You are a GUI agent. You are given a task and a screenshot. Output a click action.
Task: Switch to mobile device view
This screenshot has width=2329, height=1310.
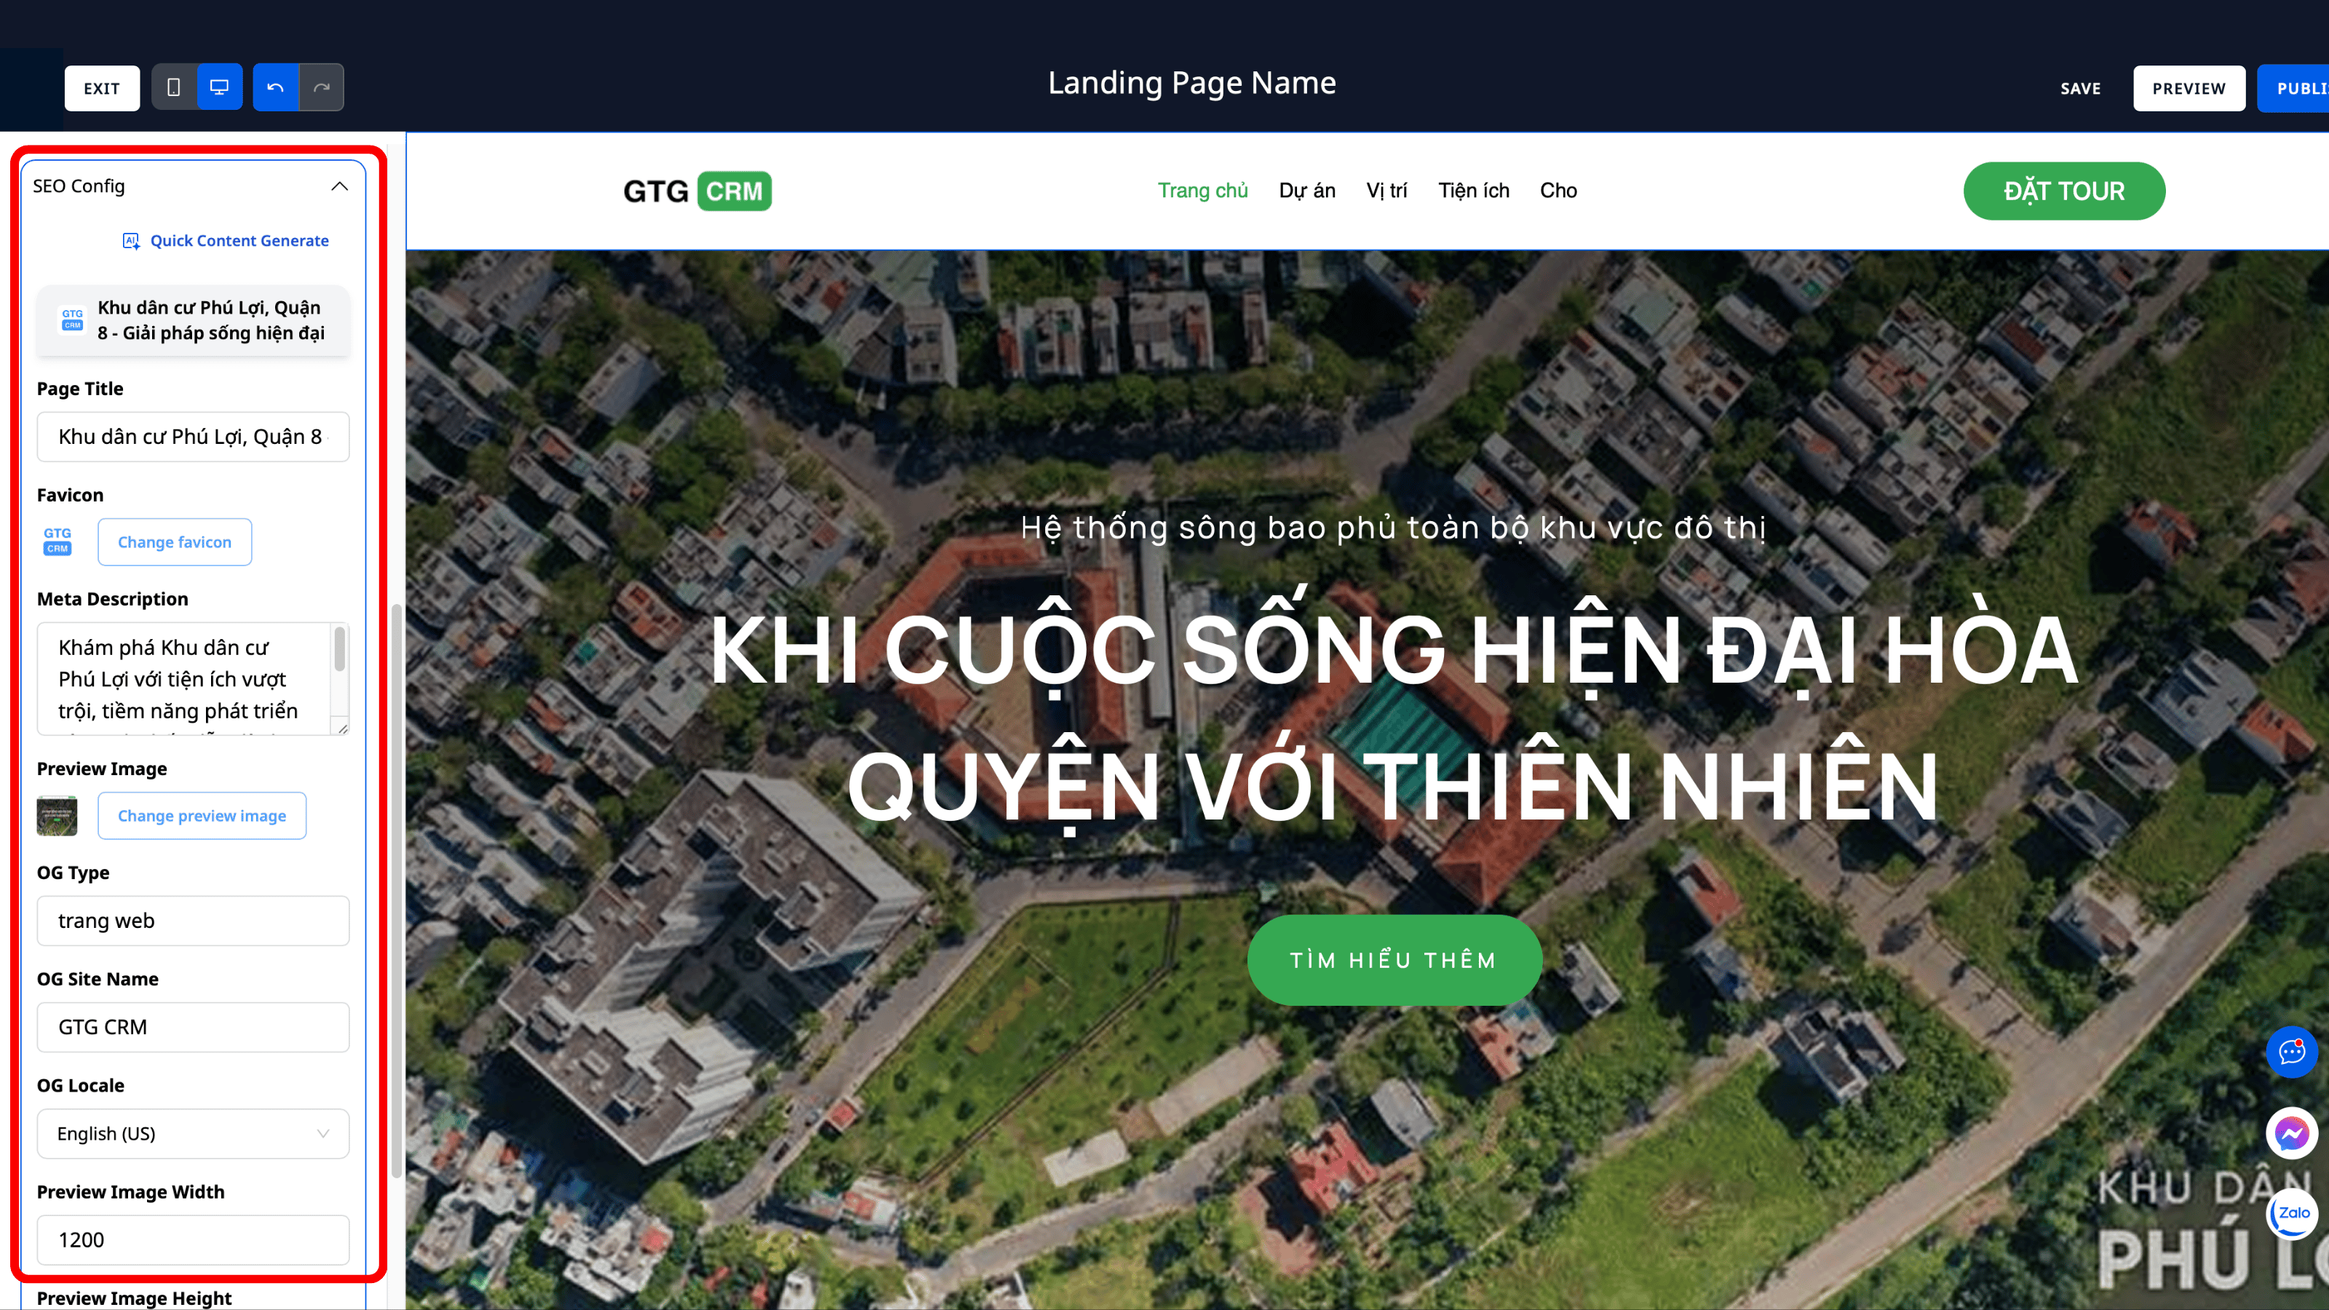174,87
